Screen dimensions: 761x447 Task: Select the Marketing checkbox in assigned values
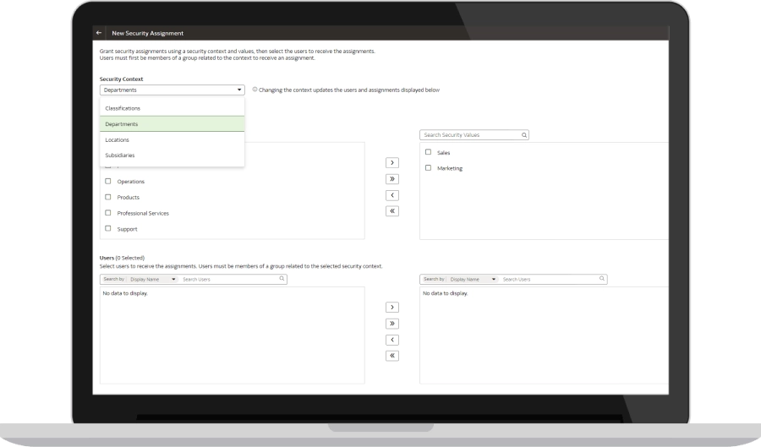click(x=428, y=168)
